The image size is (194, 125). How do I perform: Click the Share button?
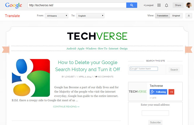coord(178,5)
